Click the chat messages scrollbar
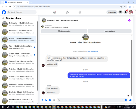 [x=132, y=67]
